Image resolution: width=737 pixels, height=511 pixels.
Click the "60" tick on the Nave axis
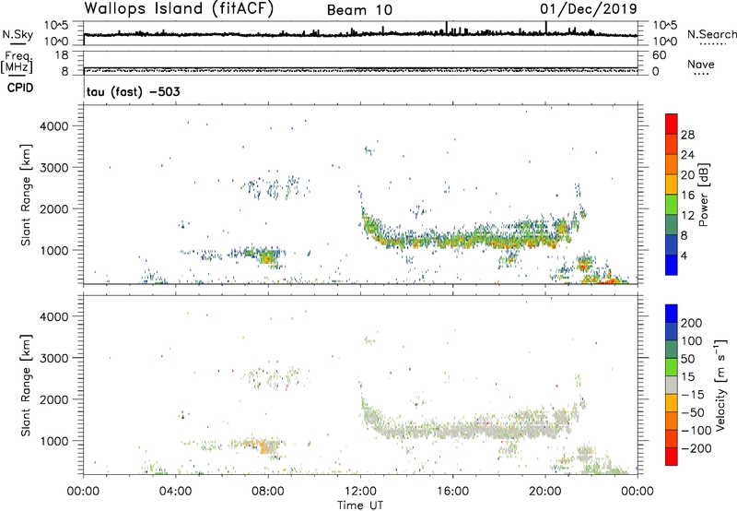659,55
